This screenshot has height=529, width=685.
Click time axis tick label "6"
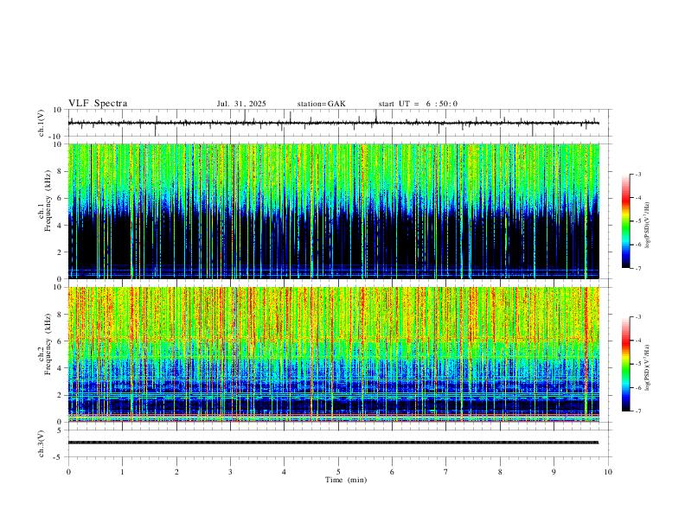[392, 472]
